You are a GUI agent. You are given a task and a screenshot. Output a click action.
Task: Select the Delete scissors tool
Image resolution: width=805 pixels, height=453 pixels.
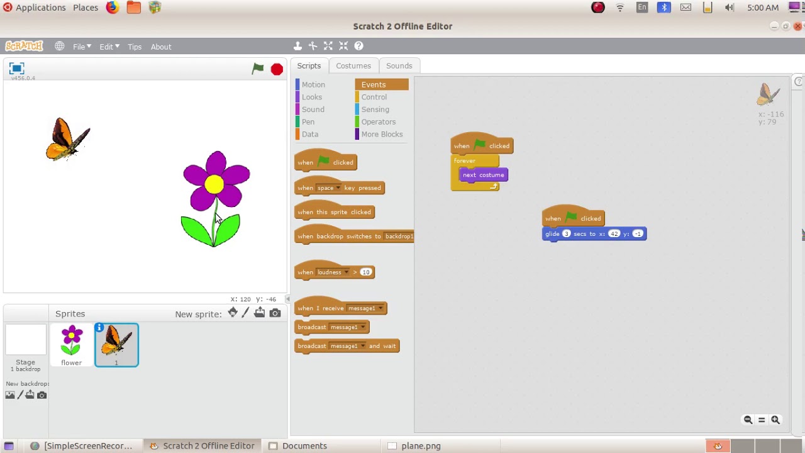pyautogui.click(x=313, y=46)
